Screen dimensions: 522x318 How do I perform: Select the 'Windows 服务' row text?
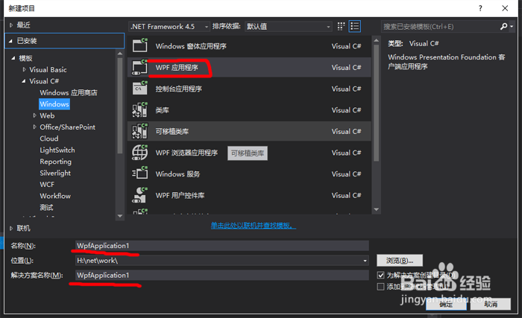point(177,174)
